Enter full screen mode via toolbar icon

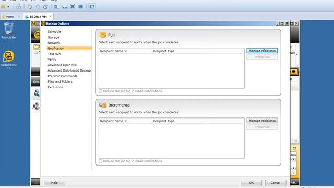(x=73, y=7)
